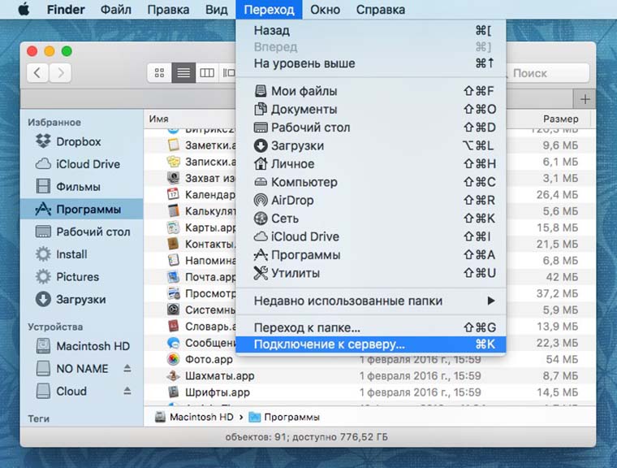The height and width of the screenshot is (468, 617).
Task: Open iCloud Drive in sidebar
Action: coord(82,164)
